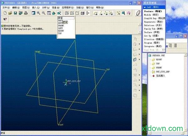Image resolution: width=188 pixels, height=136 pixels.
Task: Open the 帮助 menu
Action: pos(100,8)
